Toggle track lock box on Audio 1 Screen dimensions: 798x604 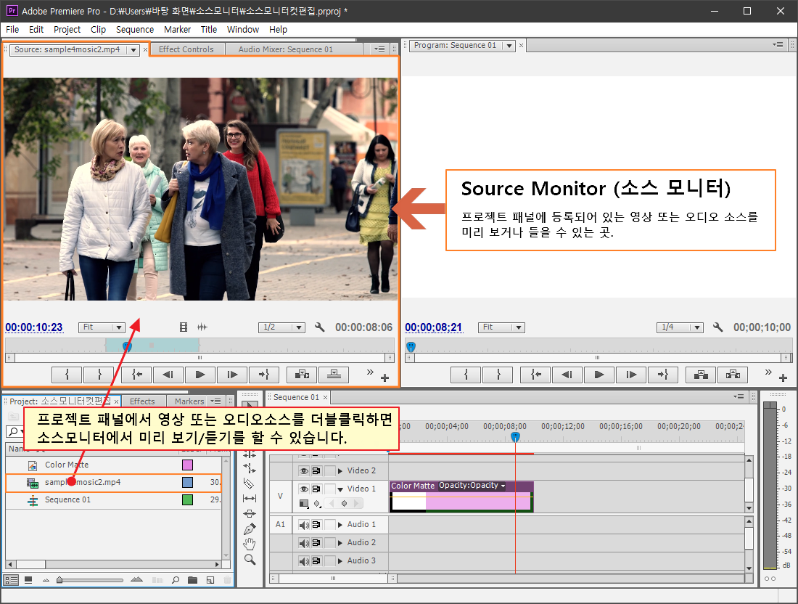[330, 525]
